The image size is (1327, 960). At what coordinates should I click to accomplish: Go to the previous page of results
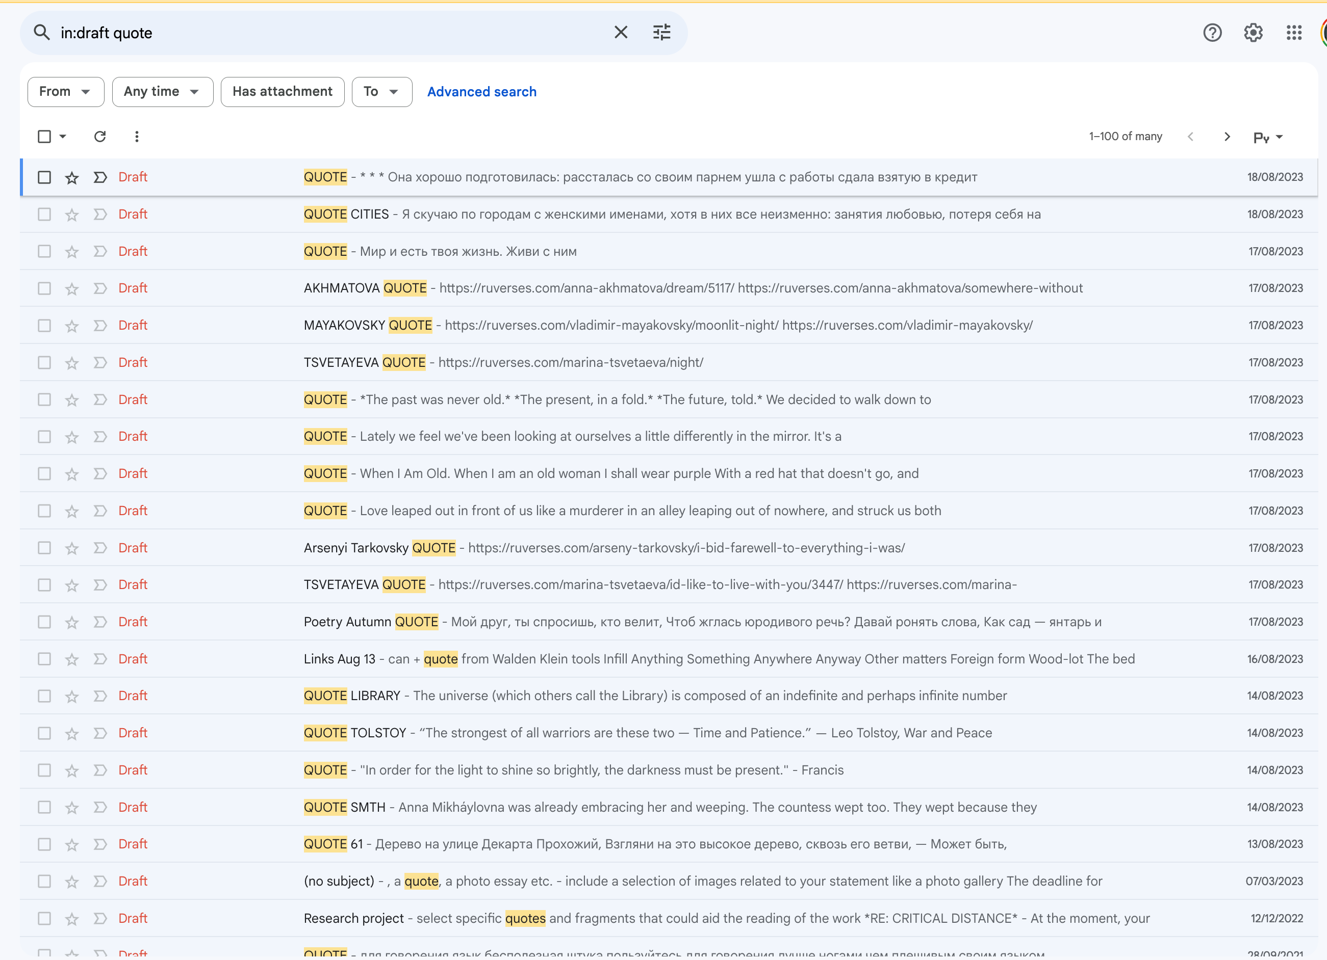[x=1190, y=136]
